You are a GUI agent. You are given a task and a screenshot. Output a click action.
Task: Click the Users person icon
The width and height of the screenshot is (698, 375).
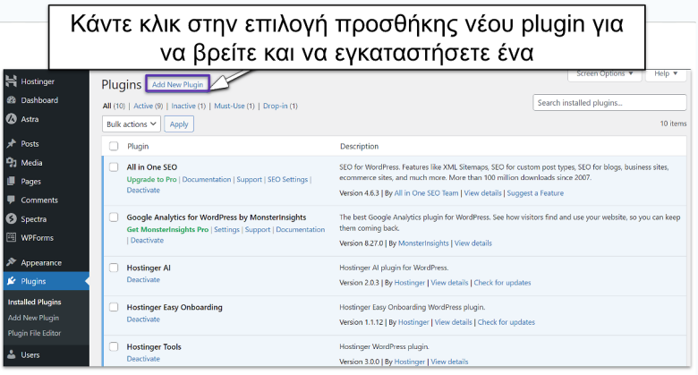[11, 354]
